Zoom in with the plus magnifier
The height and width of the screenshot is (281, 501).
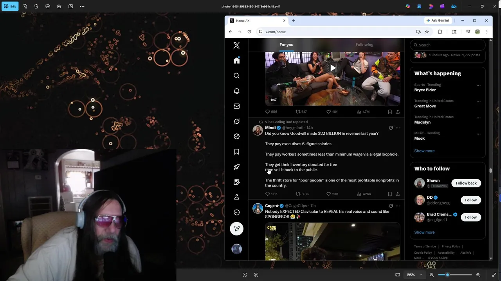[x=478, y=275]
